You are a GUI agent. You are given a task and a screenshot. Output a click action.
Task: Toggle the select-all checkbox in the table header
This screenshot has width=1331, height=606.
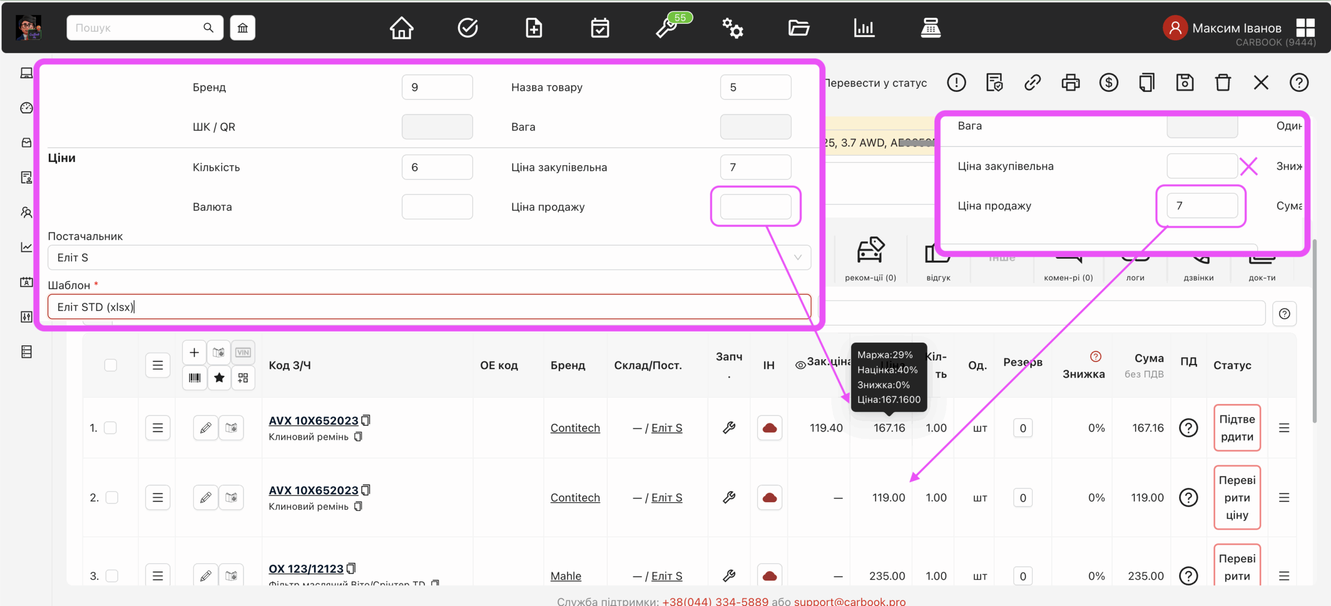(x=110, y=365)
